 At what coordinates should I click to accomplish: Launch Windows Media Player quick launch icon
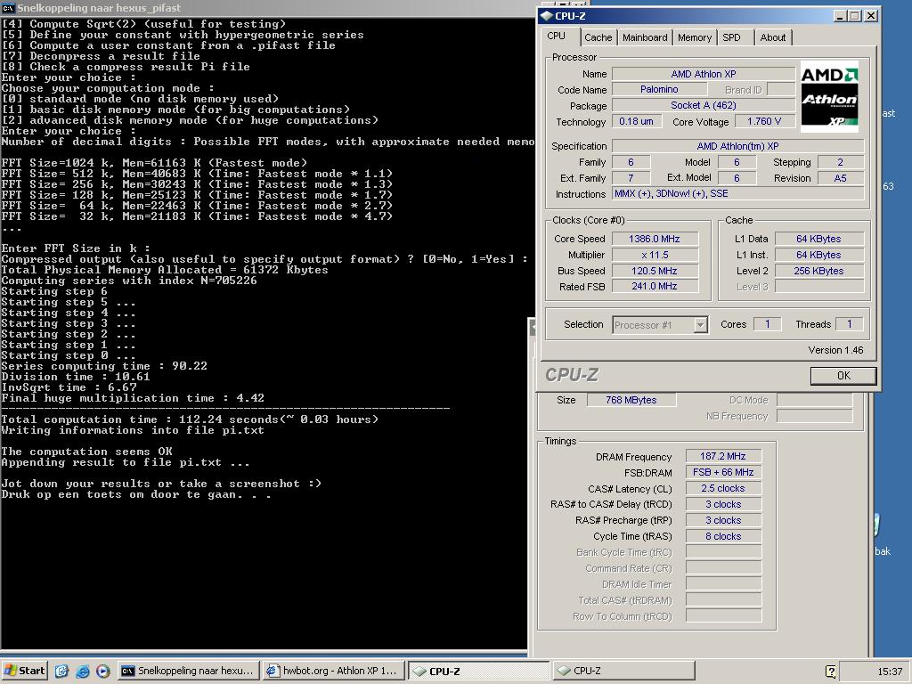click(103, 672)
